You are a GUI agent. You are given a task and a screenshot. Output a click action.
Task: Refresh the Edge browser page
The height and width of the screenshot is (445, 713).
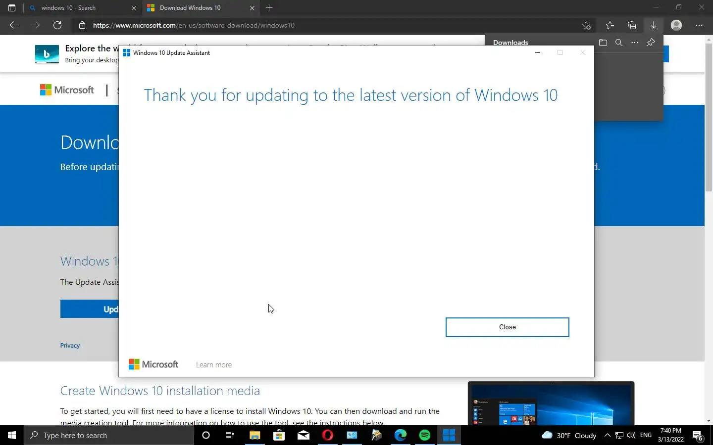click(x=57, y=25)
